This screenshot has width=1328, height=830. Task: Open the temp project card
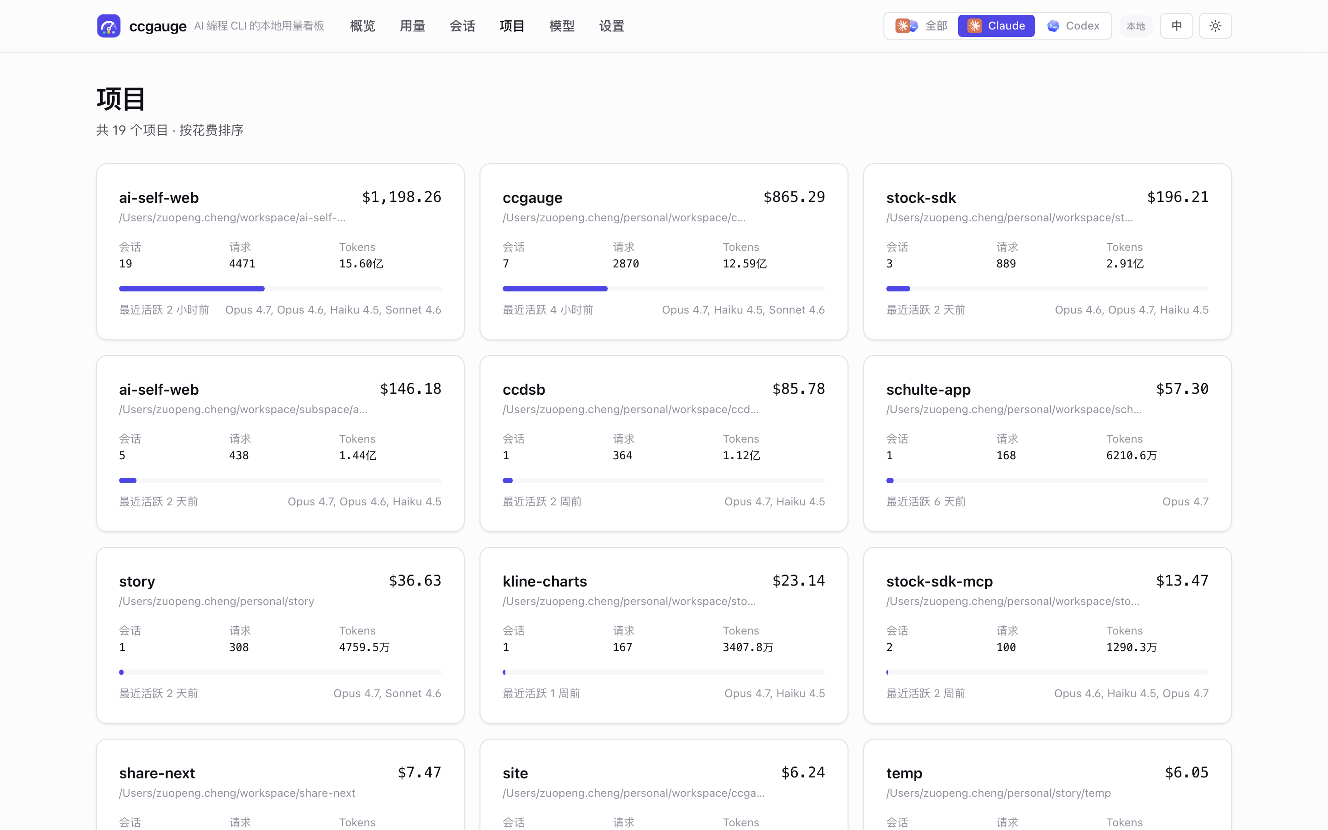point(1048,785)
